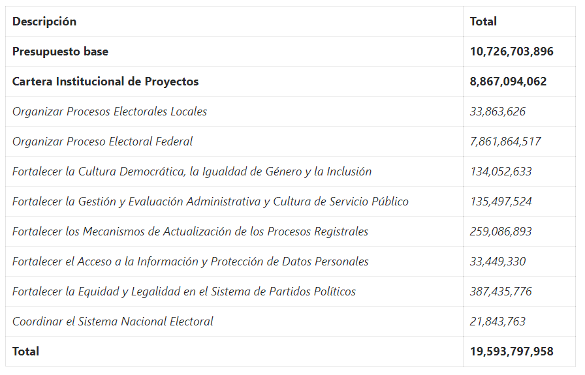This screenshot has height=375, width=585.
Task: Click the value 8,867,094,062
Action: pyautogui.click(x=508, y=82)
